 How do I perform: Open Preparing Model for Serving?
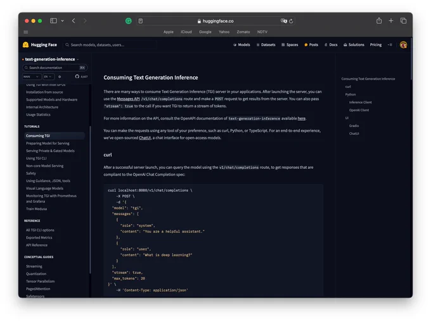48,143
